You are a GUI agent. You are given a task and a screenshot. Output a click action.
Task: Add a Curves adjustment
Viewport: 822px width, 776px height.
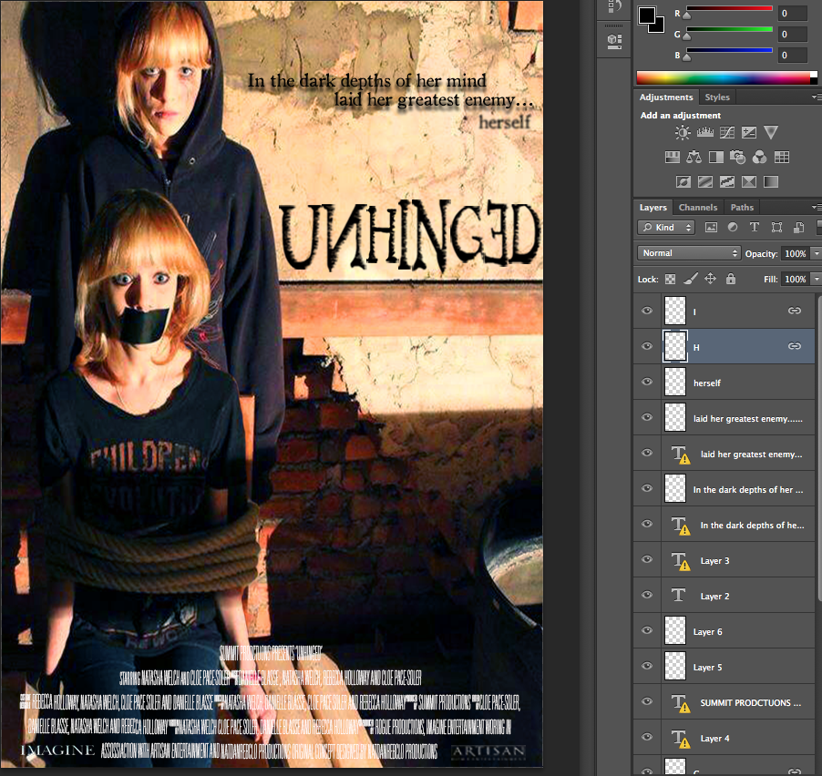tap(727, 133)
